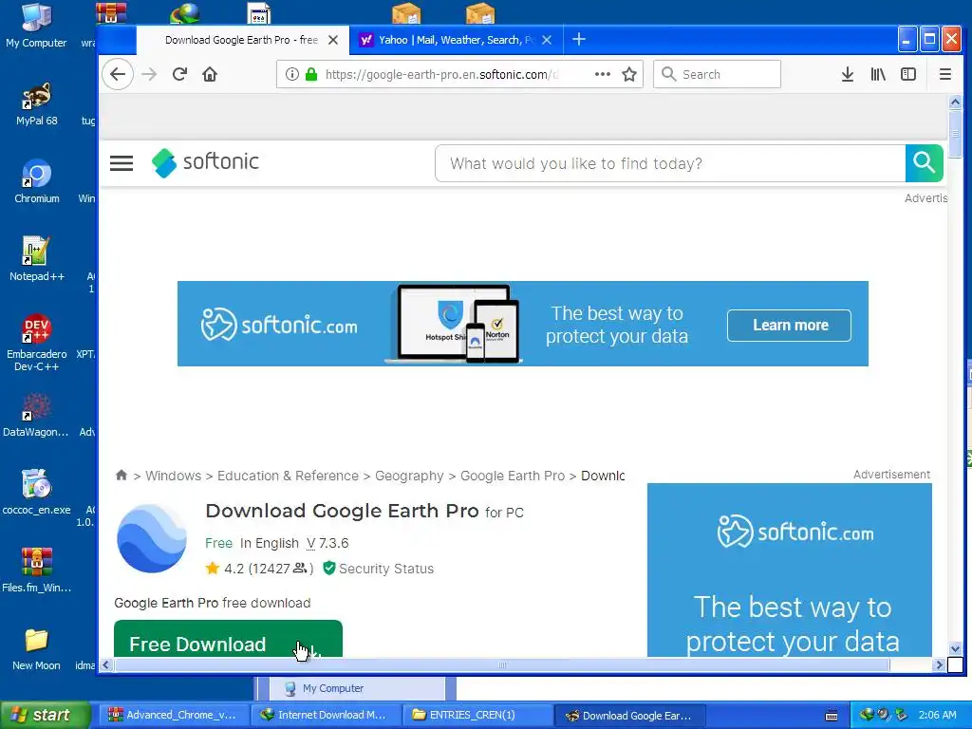Show site information icon in address bar

[292, 74]
